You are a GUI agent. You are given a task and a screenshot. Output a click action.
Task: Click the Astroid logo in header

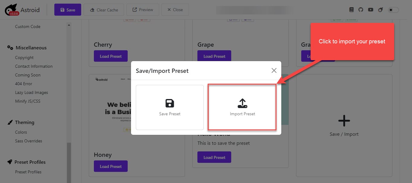pyautogui.click(x=22, y=10)
